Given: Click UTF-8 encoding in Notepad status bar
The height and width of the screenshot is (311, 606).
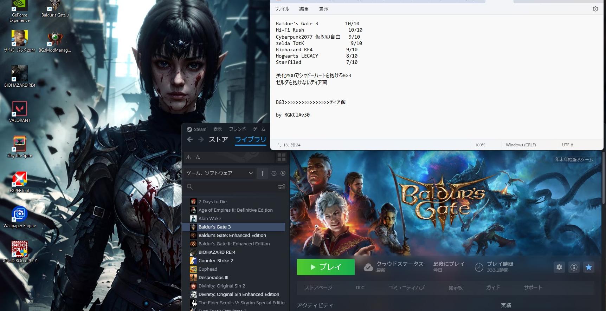Looking at the screenshot, I should coord(567,145).
